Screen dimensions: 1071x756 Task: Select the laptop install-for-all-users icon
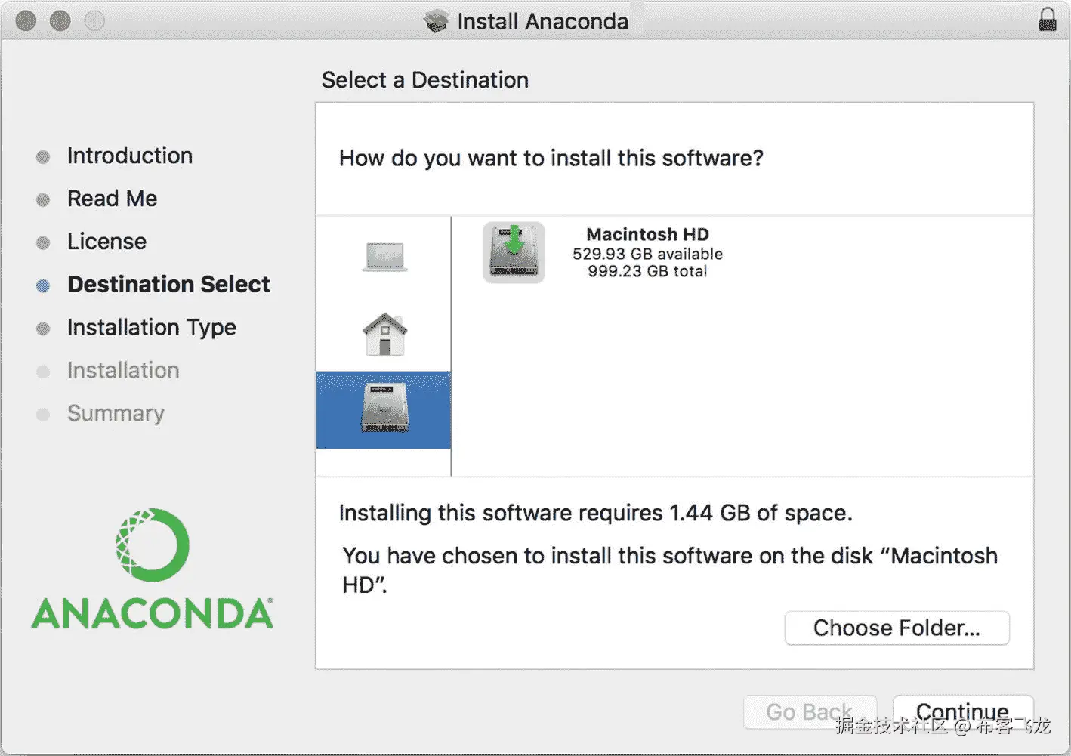click(384, 257)
